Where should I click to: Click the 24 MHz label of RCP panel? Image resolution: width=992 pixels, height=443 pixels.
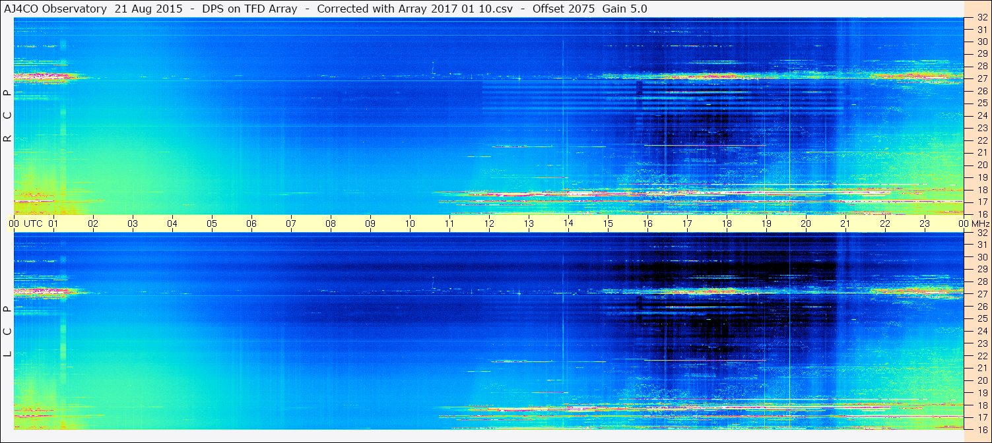point(982,116)
